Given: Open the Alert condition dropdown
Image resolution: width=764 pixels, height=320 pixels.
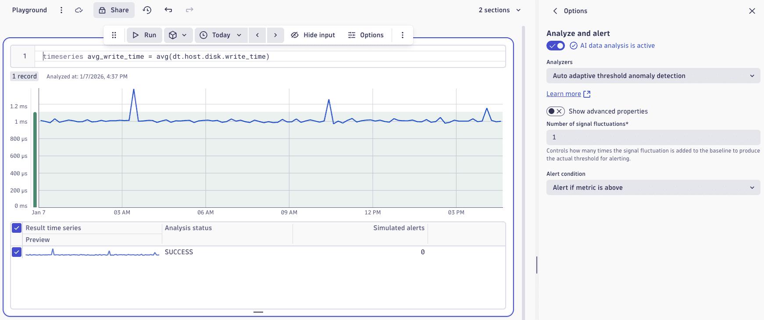Looking at the screenshot, I should point(653,188).
